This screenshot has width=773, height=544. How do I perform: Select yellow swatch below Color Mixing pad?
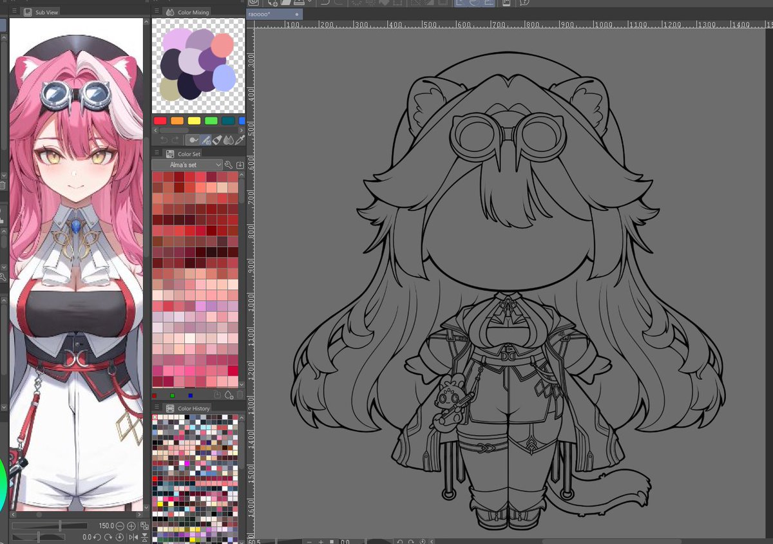point(194,121)
